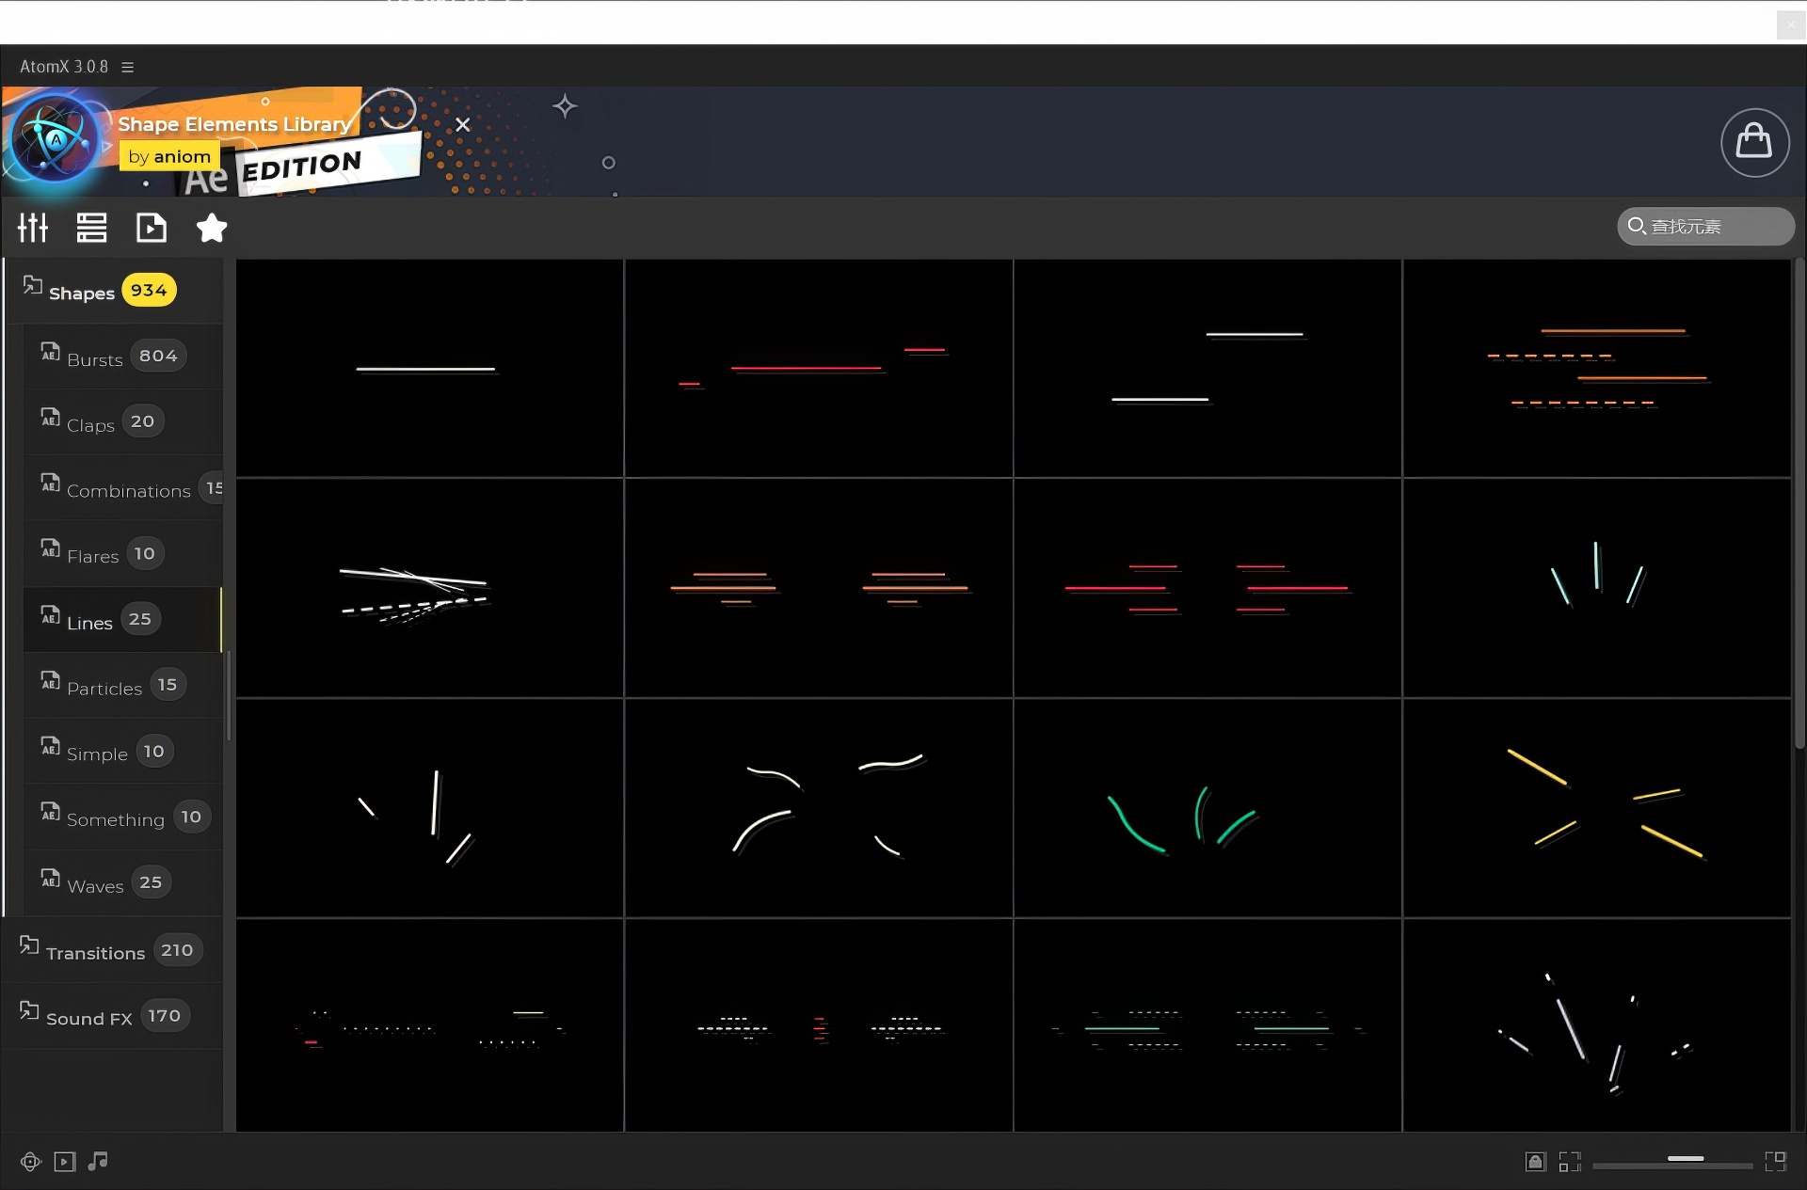Select the white dashes with red center thumbnail
This screenshot has width=1807, height=1190.
pos(819,1025)
